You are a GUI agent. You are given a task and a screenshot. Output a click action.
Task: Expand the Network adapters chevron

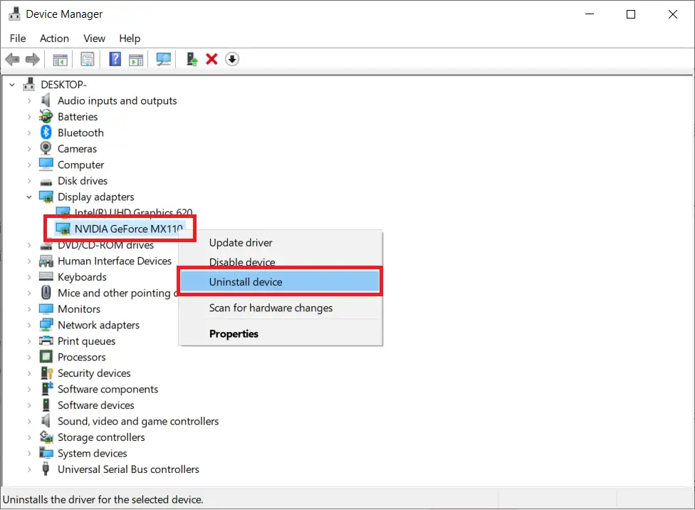29,325
